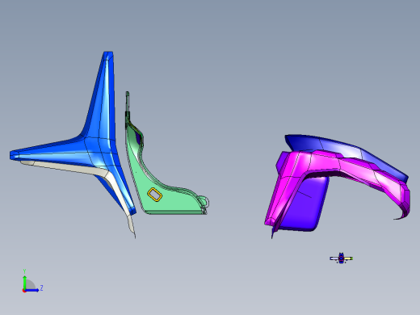This screenshot has width=420, height=315.
Task: Select the ring loop at green panel's end
Action: pyautogui.click(x=205, y=202)
